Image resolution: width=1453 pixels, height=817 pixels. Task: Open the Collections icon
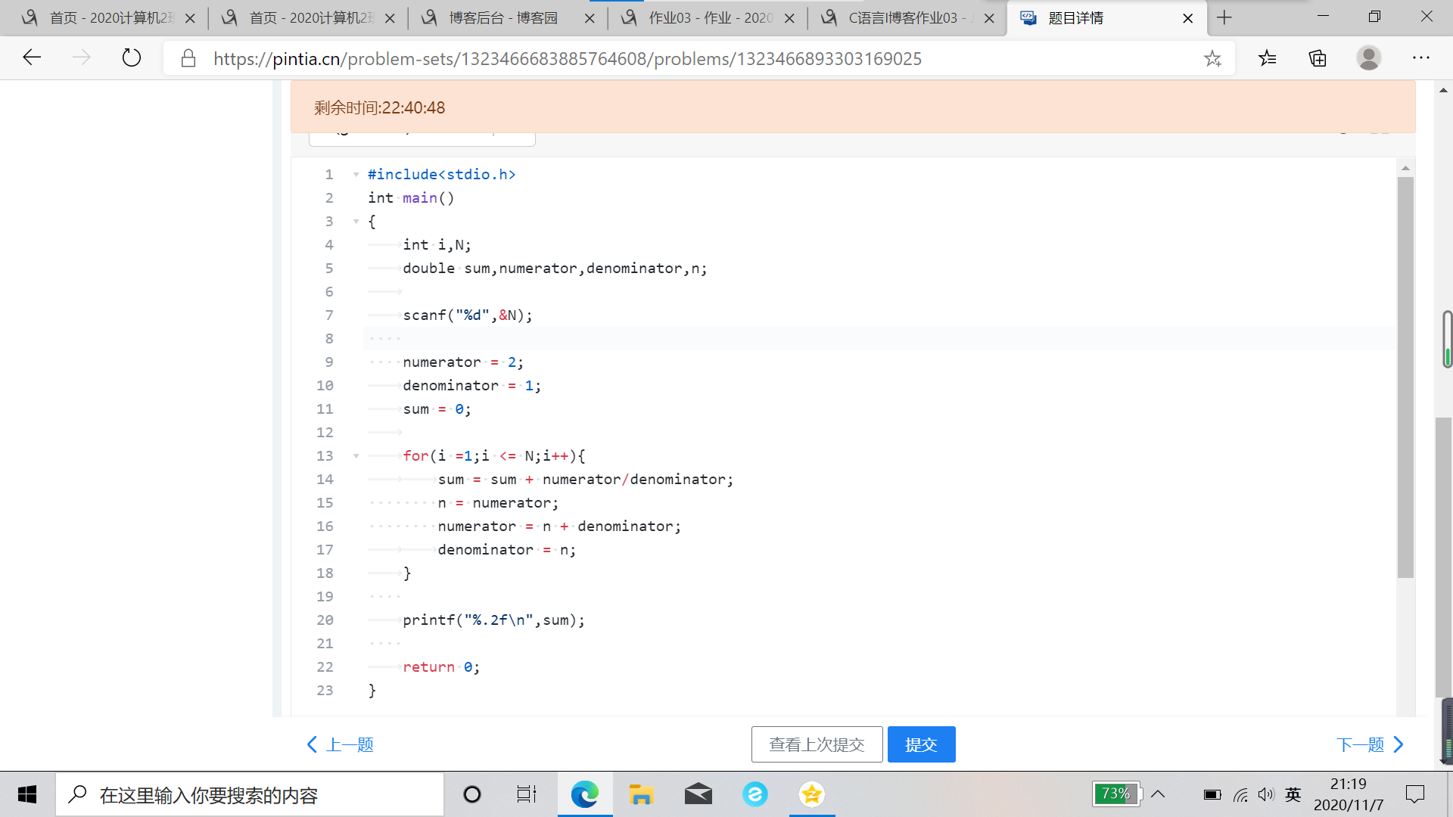1318,58
